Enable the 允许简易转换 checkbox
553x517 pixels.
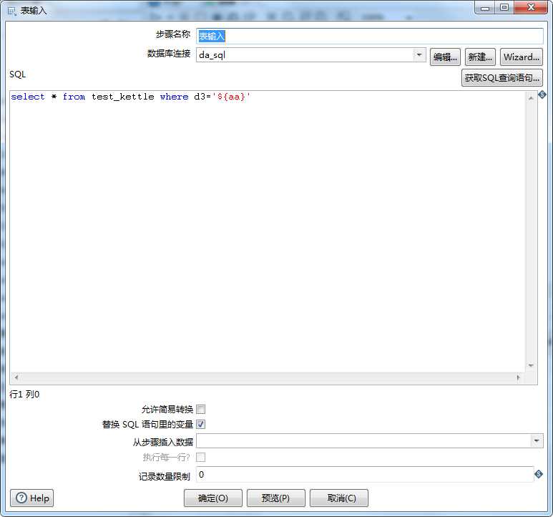click(201, 409)
